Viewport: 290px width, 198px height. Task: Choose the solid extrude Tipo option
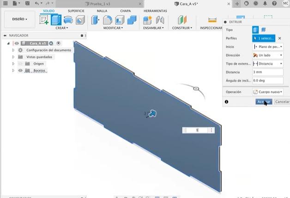coord(255,30)
